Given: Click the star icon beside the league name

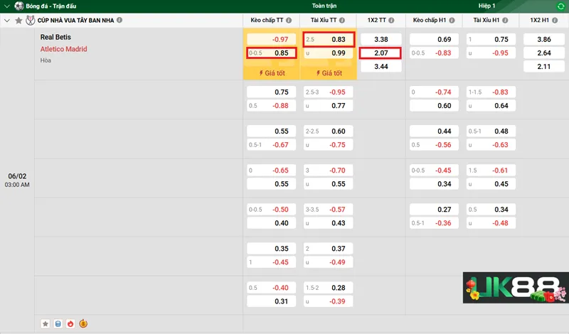Looking at the screenshot, I should (x=18, y=21).
